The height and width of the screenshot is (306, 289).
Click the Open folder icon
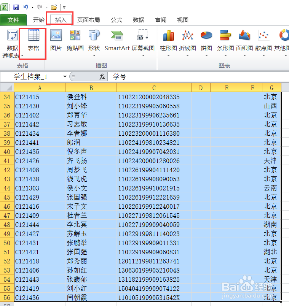(x=54, y=8)
